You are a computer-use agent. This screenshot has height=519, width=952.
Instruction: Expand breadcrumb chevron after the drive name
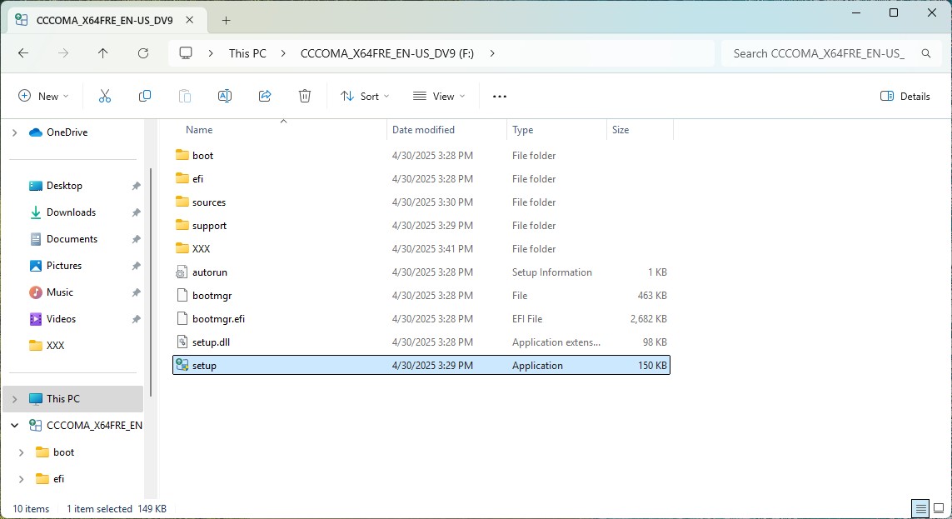(491, 53)
